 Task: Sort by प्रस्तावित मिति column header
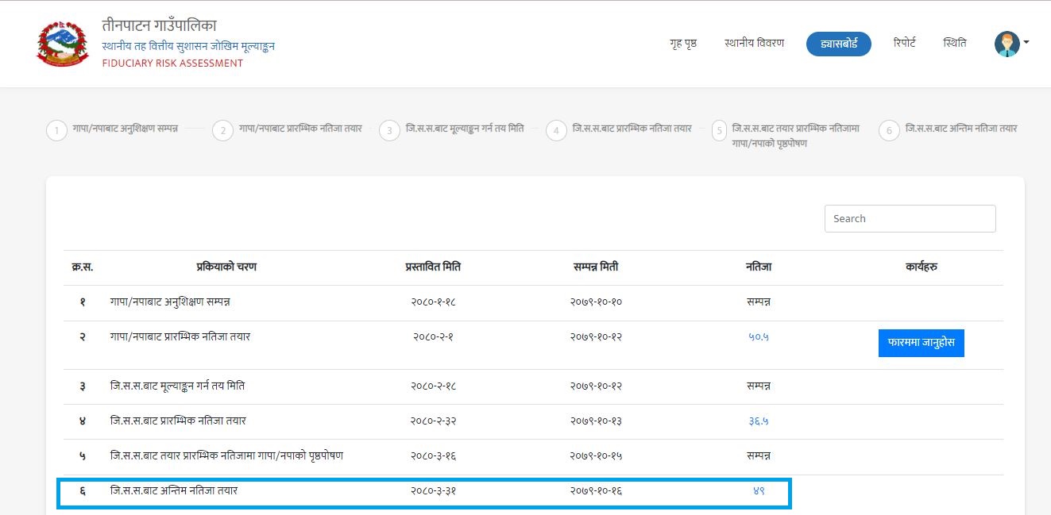(x=433, y=267)
